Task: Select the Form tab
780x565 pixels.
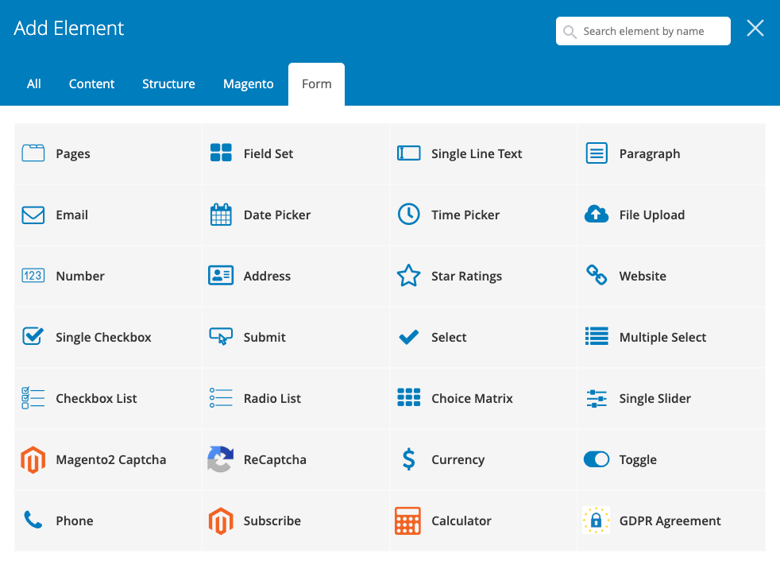Action: [316, 83]
